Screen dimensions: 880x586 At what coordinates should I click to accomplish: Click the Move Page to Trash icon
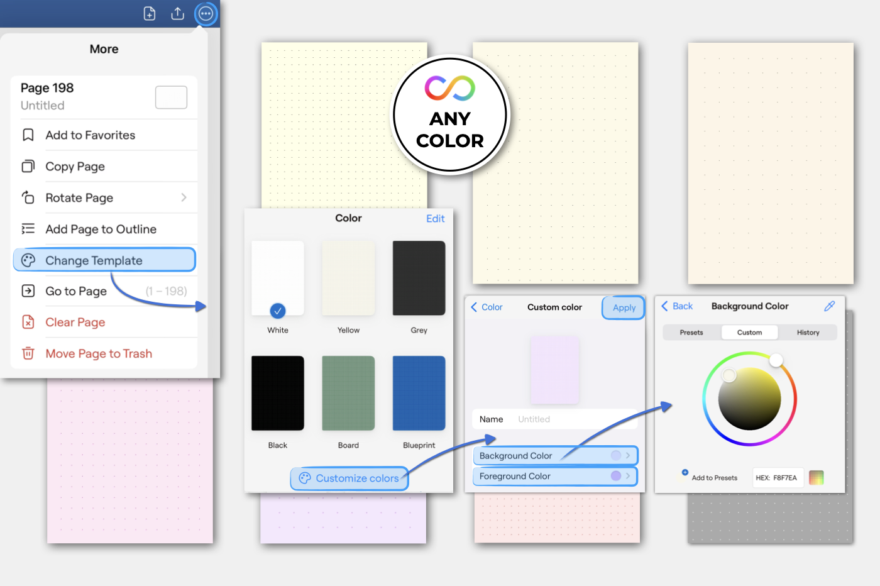click(x=28, y=353)
